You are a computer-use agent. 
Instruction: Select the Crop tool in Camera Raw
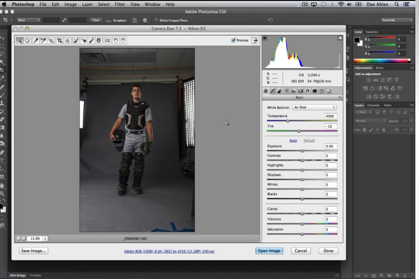click(x=60, y=41)
